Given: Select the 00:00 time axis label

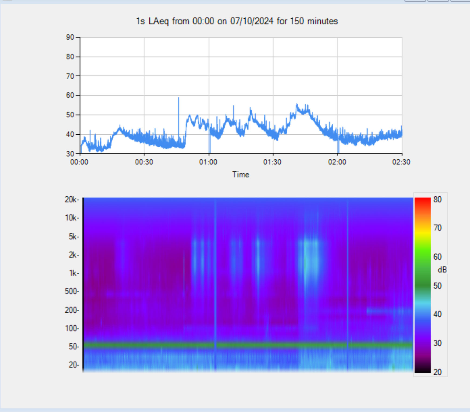Looking at the screenshot, I should 79,162.
